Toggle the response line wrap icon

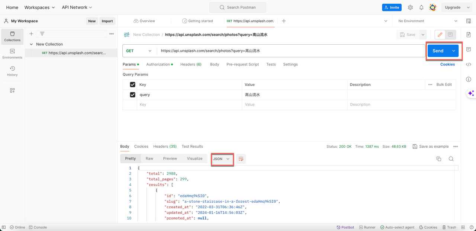(x=241, y=159)
